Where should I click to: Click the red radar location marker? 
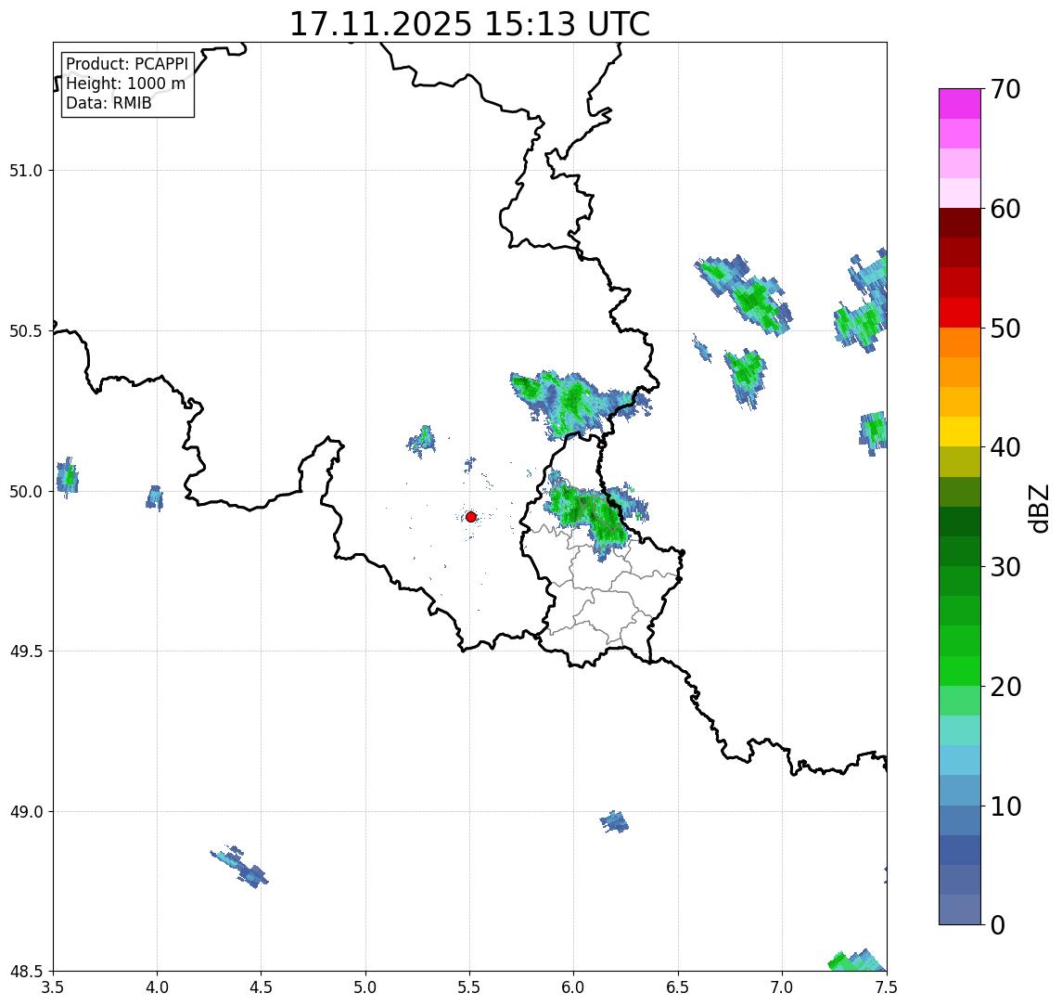coord(471,517)
